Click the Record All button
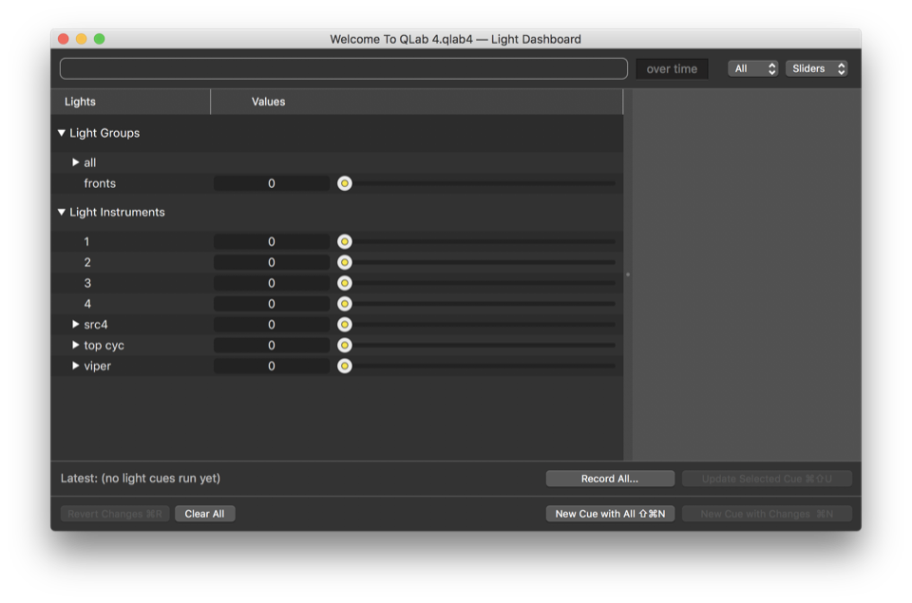Viewport: 912px width, 603px height. (x=610, y=479)
